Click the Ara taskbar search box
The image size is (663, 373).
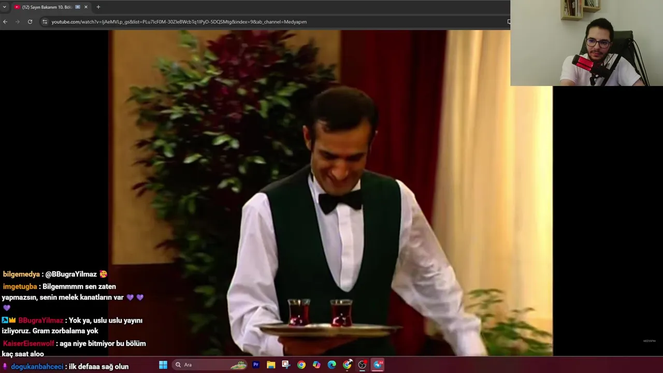click(210, 365)
